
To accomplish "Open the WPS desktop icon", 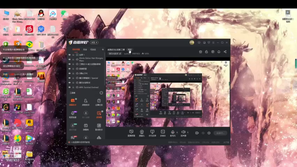I will pos(41,30).
